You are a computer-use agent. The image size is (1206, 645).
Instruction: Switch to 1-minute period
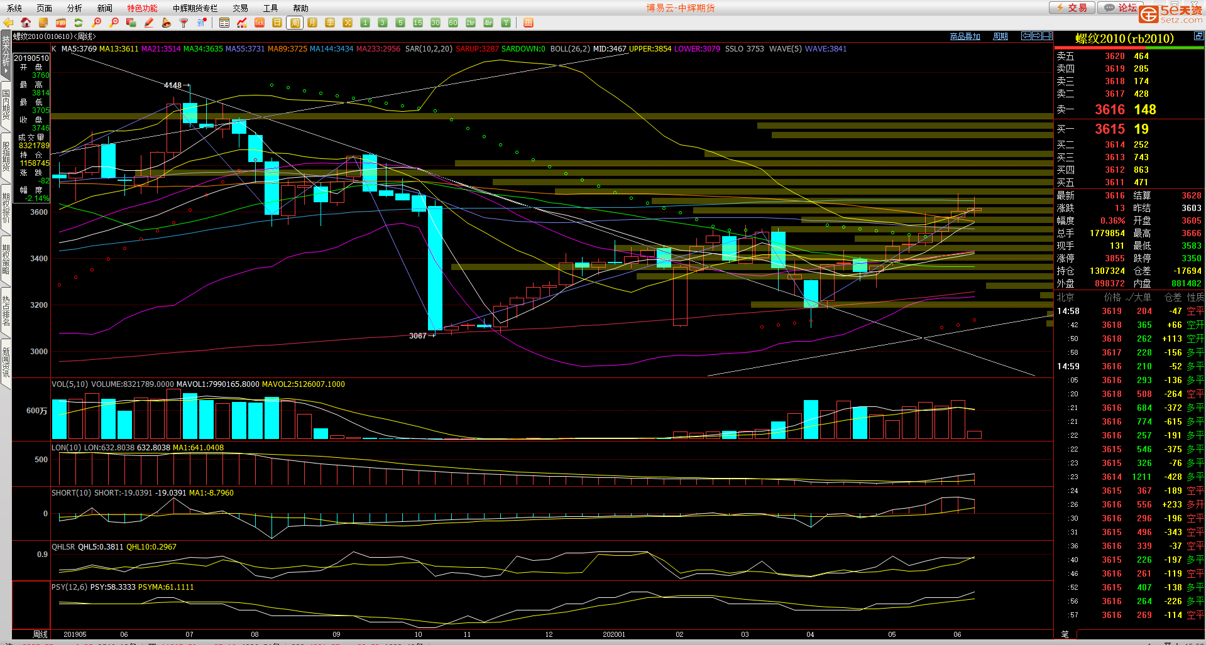365,23
